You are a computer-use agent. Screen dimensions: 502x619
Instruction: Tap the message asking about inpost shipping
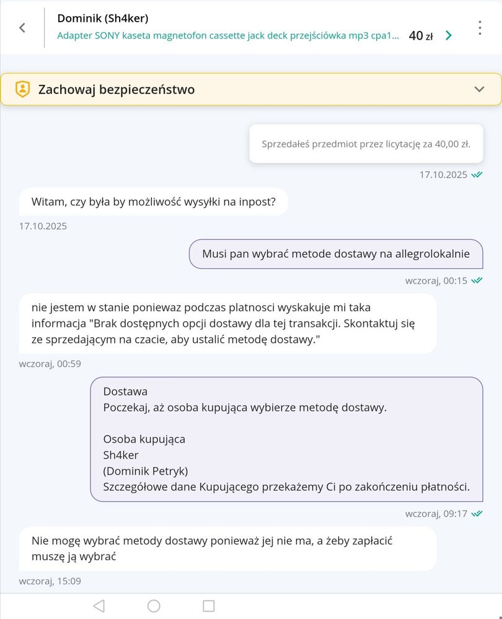click(x=154, y=202)
